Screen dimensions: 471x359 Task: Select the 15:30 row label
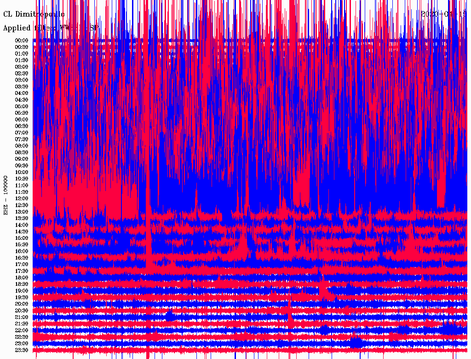pyautogui.click(x=22, y=245)
